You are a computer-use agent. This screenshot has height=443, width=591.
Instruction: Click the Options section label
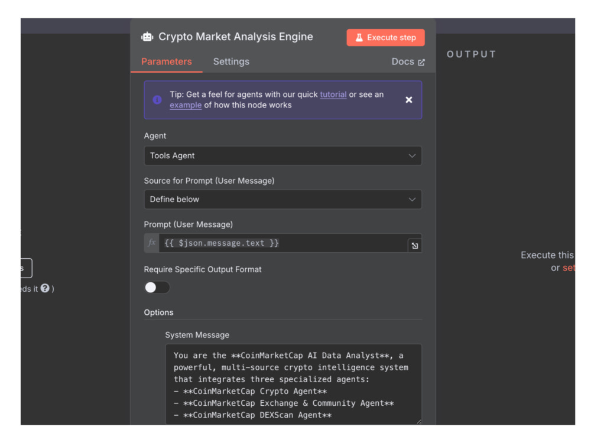tap(158, 312)
